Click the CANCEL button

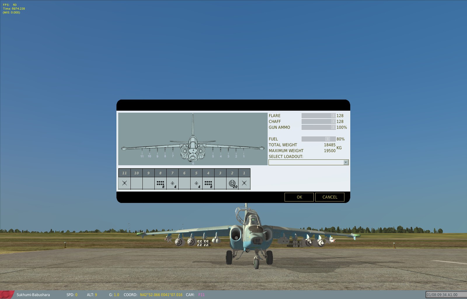[x=330, y=197]
